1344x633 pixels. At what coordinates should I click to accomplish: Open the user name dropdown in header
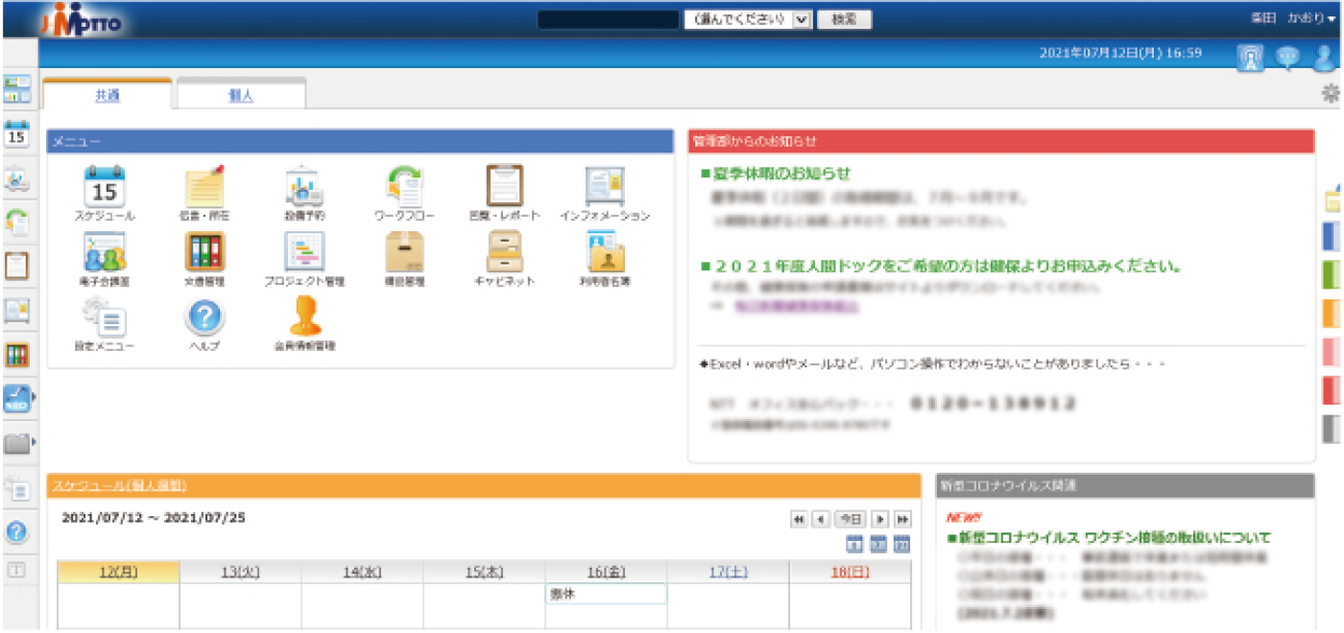pyautogui.click(x=1293, y=18)
